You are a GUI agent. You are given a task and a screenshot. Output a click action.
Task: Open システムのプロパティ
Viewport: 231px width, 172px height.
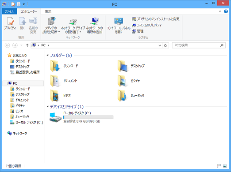click(146, 25)
